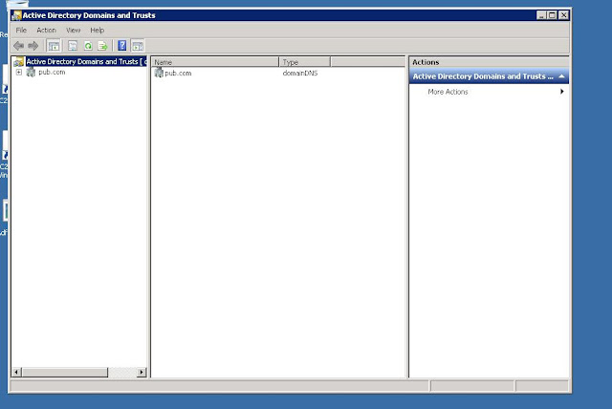
Task: Toggle Show/Hide Console Tree toolbar icon
Action: pyautogui.click(x=54, y=46)
